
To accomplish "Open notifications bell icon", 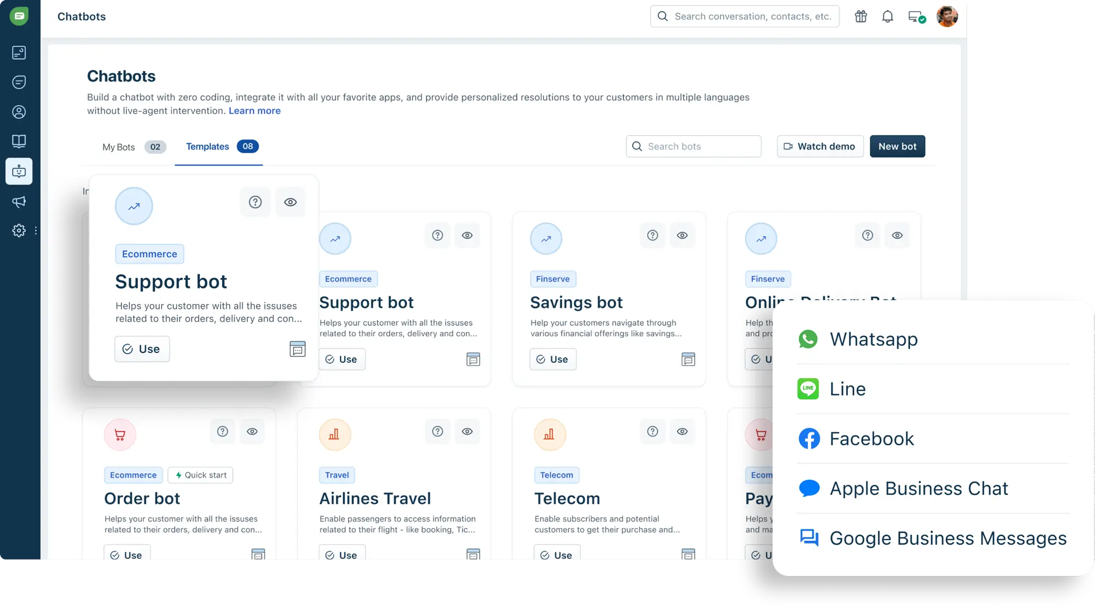I will [x=887, y=16].
